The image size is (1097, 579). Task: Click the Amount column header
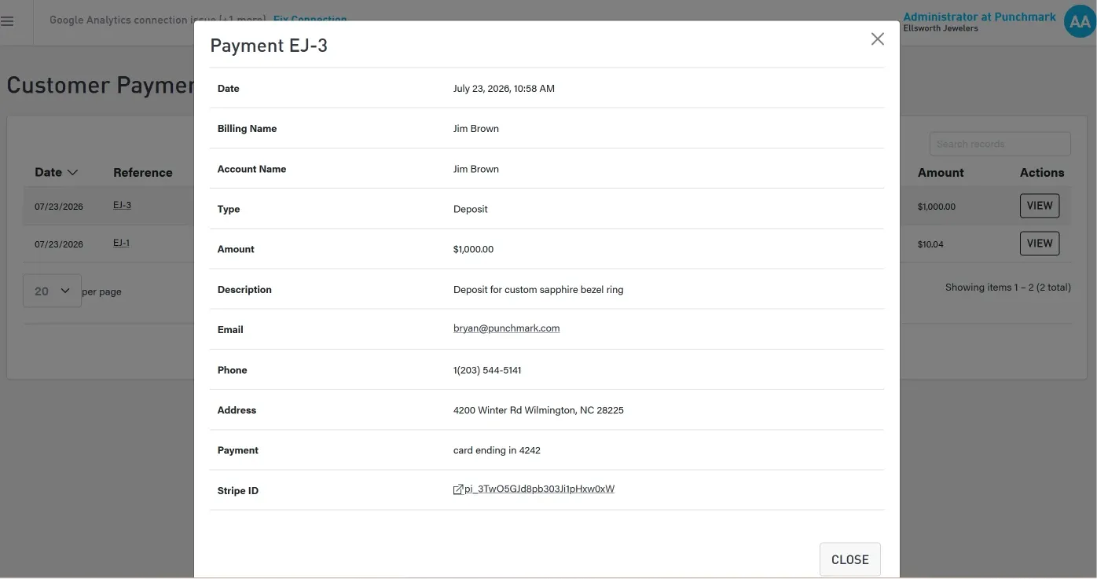pyautogui.click(x=940, y=173)
